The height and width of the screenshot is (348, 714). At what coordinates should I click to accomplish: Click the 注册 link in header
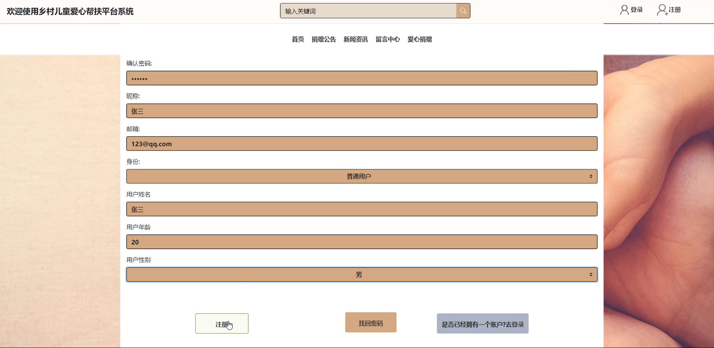point(675,10)
